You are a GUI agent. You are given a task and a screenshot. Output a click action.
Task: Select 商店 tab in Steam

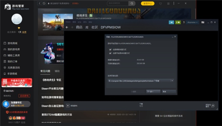[x=79, y=27]
